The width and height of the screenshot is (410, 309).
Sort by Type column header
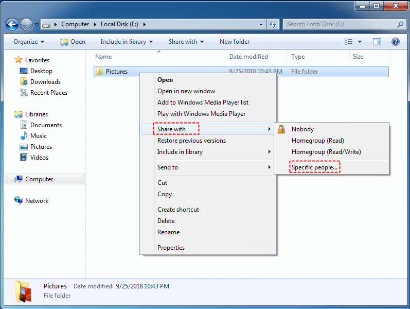(x=298, y=57)
